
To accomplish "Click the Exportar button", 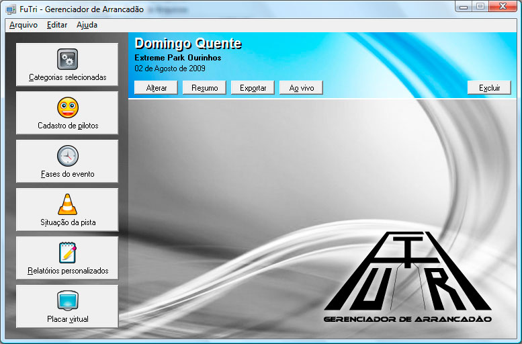I will click(x=253, y=88).
